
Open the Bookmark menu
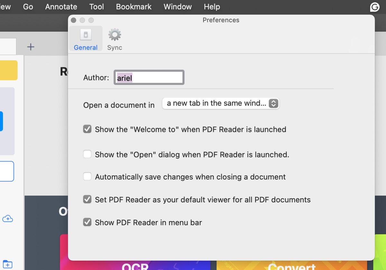coord(133,7)
